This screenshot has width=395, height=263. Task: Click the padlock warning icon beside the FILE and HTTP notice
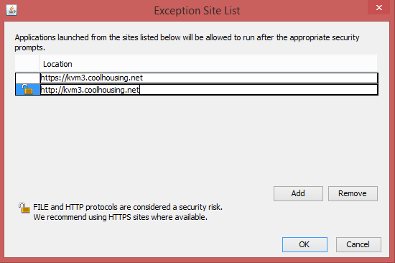24,208
